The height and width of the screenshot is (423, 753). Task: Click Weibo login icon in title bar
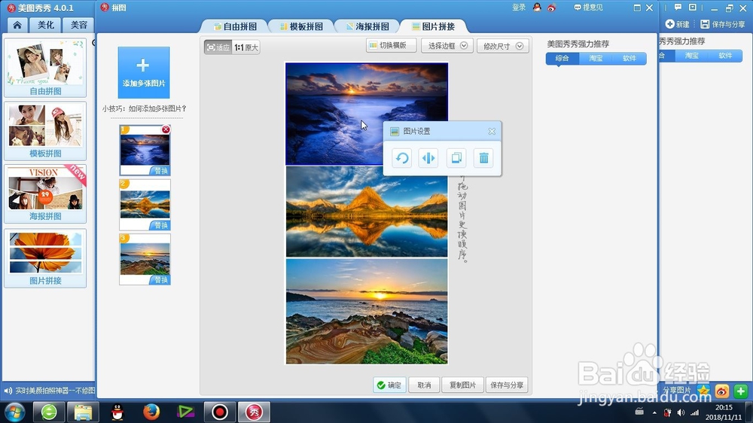552,8
